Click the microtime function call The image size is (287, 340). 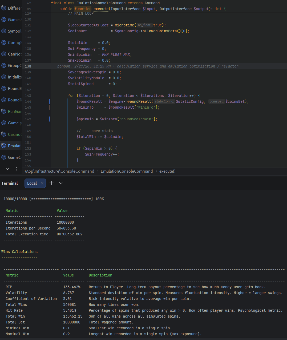pyautogui.click(x=124, y=25)
